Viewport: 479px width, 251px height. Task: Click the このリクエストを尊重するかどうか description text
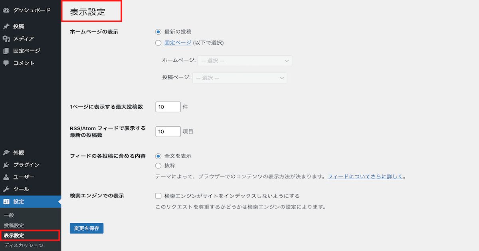click(x=241, y=207)
